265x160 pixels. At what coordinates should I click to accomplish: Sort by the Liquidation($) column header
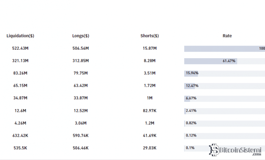coord(20,36)
